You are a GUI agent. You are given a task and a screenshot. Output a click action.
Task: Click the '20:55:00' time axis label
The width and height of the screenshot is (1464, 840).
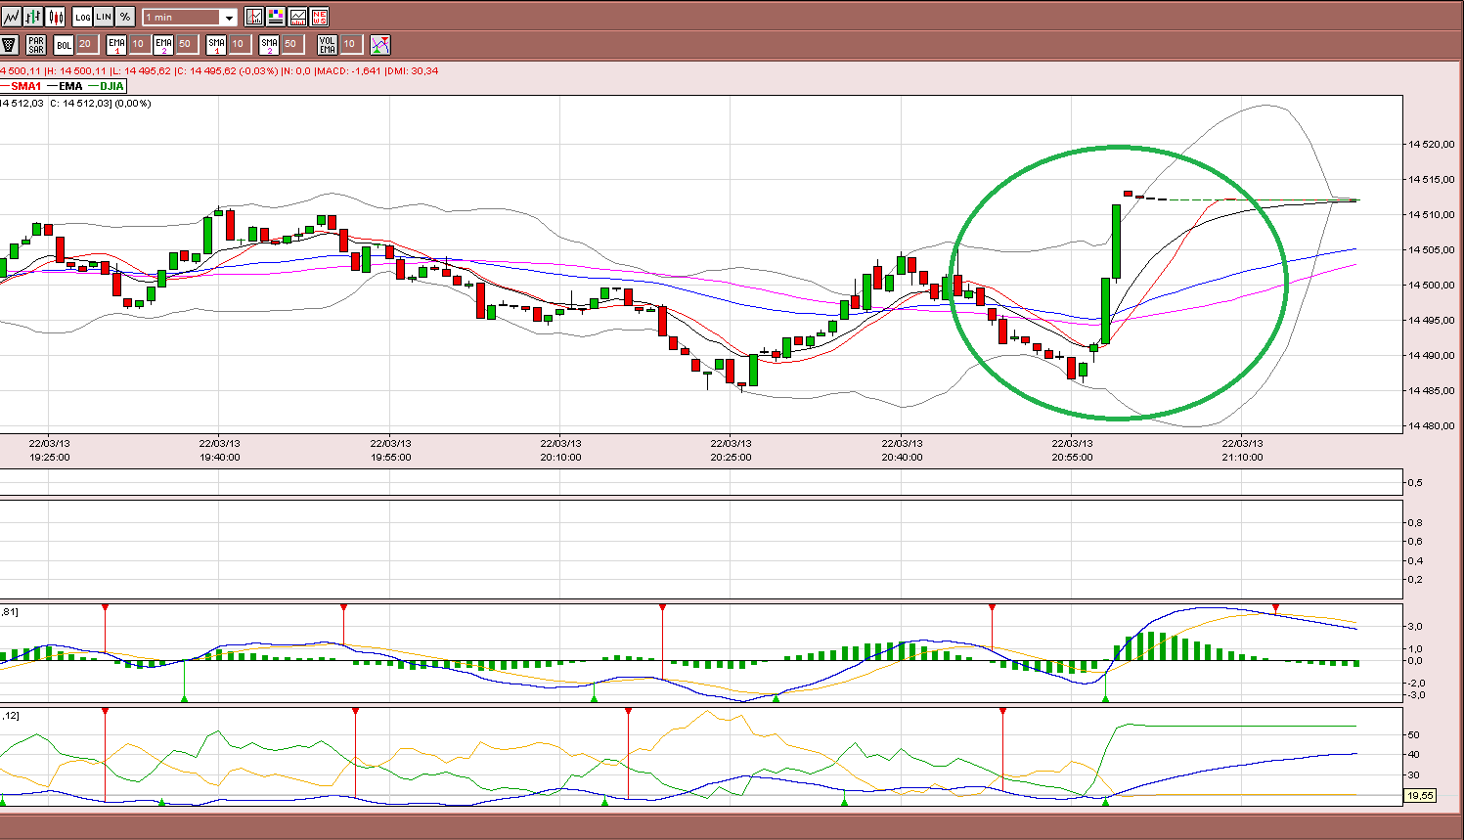[1073, 457]
